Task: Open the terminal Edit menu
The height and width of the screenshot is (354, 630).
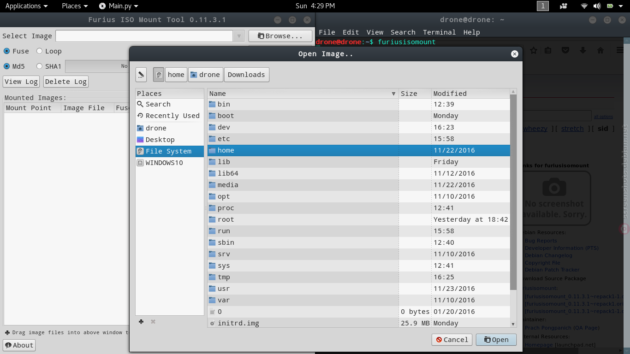Action: pos(351,32)
